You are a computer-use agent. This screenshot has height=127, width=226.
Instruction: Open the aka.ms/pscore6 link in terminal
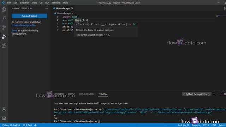114,103
